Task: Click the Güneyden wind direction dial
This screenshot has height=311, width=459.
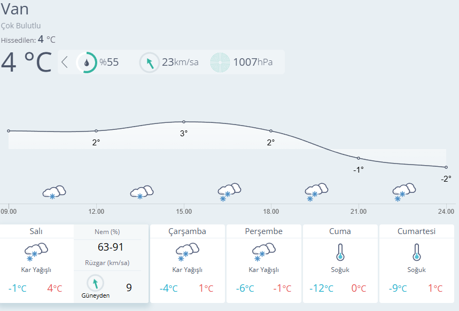Action: 96,283
